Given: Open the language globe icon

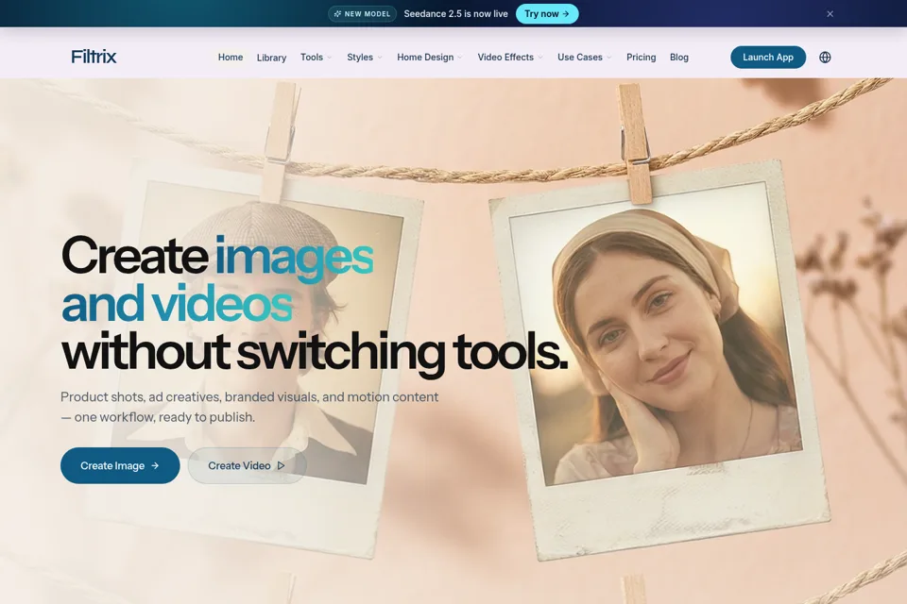Looking at the screenshot, I should (825, 58).
